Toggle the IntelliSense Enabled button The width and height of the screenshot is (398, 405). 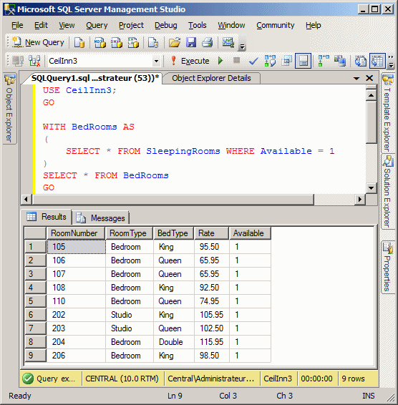click(303, 61)
